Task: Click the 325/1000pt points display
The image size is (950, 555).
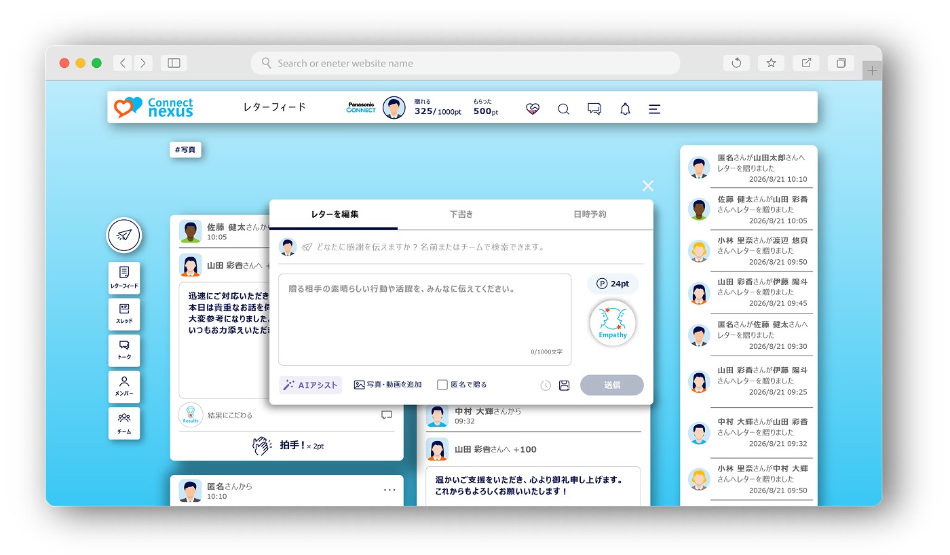Action: 438,107
